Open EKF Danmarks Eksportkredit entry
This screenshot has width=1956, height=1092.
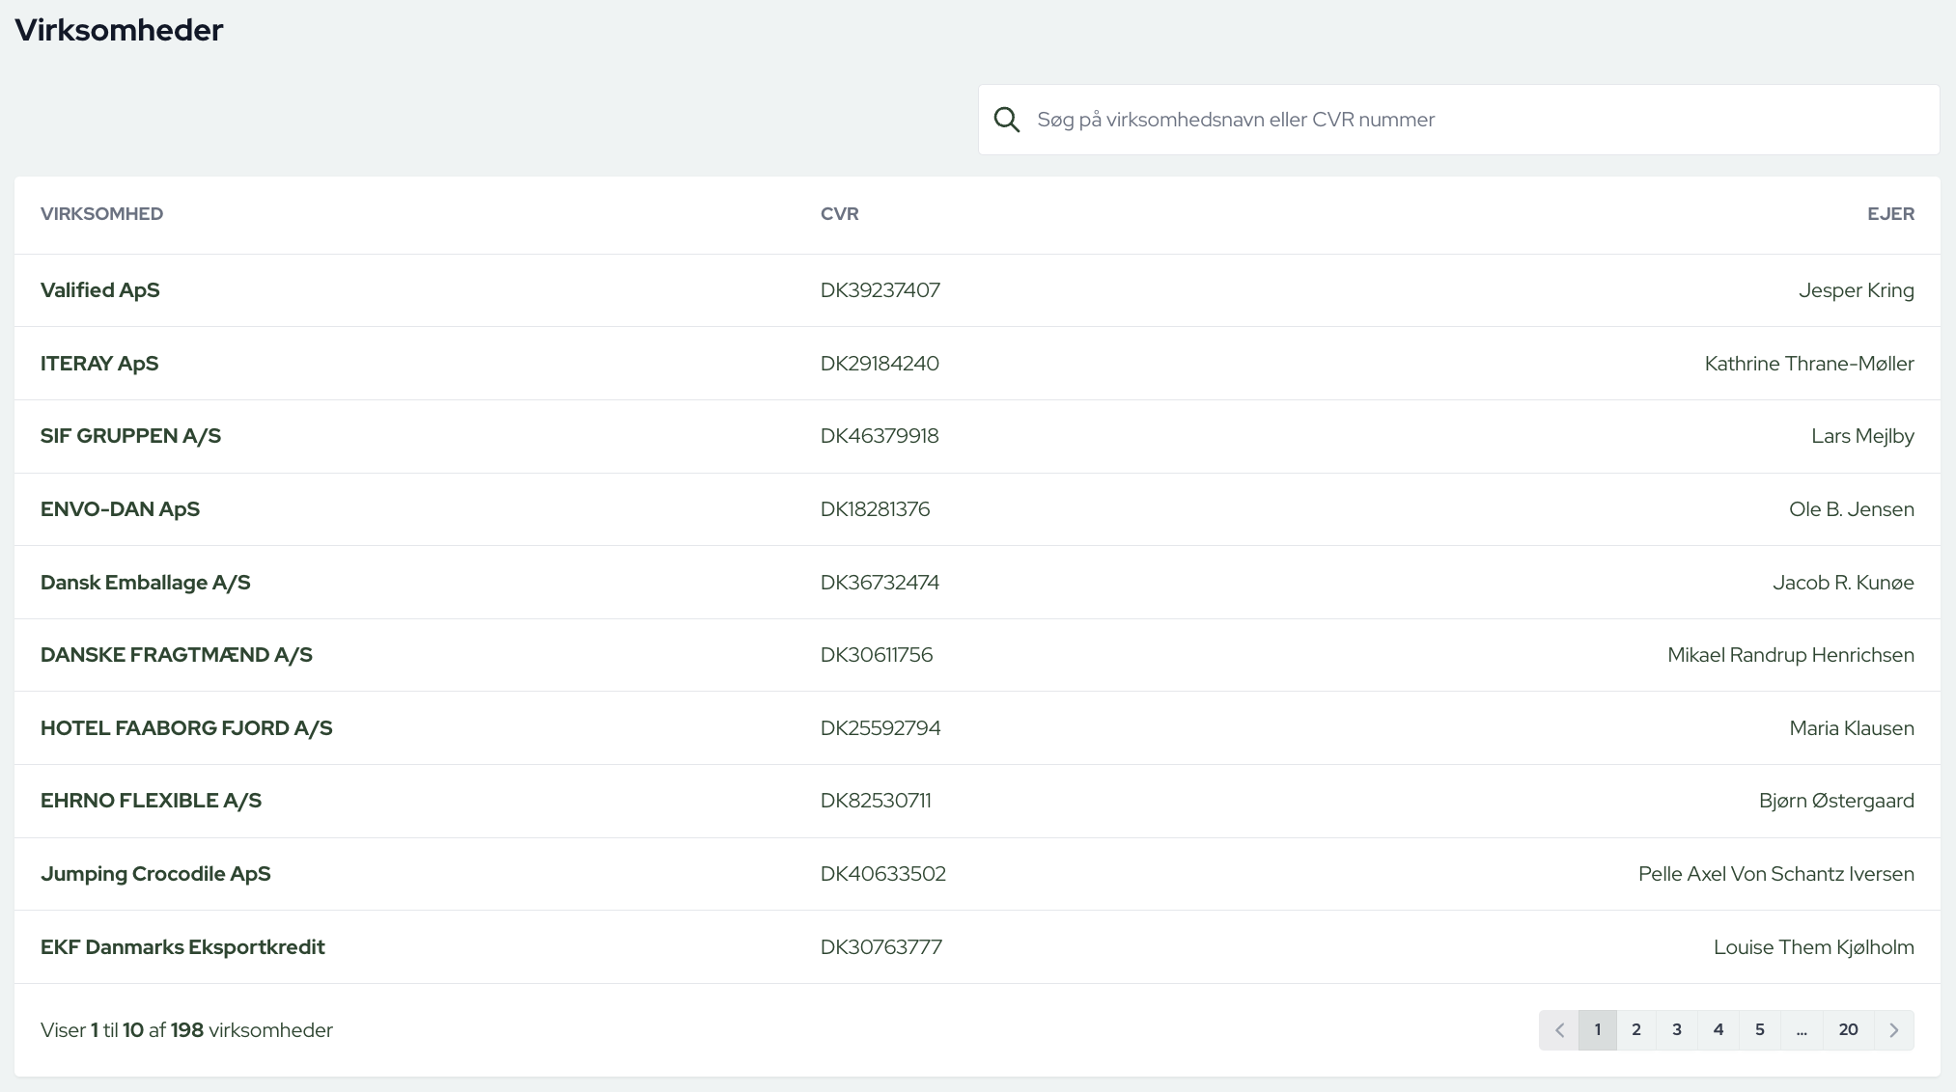click(x=182, y=947)
